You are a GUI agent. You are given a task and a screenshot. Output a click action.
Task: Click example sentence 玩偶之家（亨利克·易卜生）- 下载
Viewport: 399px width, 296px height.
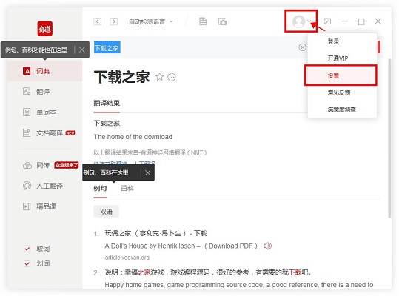[156, 233]
